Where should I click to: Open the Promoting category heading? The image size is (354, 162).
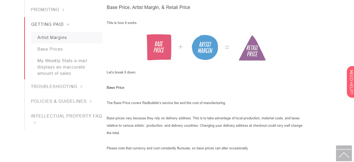(45, 10)
